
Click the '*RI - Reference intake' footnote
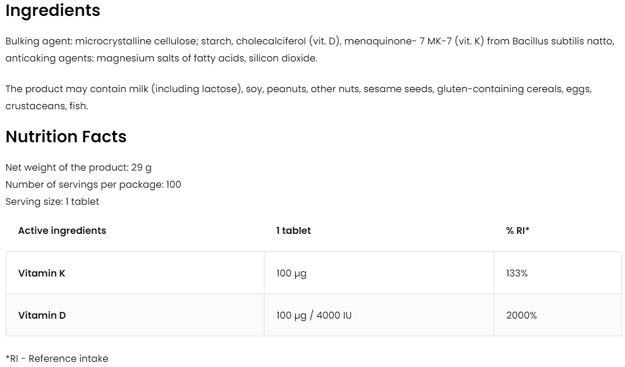pyautogui.click(x=57, y=358)
